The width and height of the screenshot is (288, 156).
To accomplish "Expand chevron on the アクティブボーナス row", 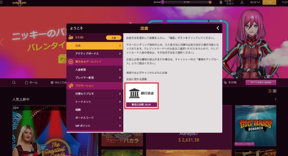I will click(120, 53).
